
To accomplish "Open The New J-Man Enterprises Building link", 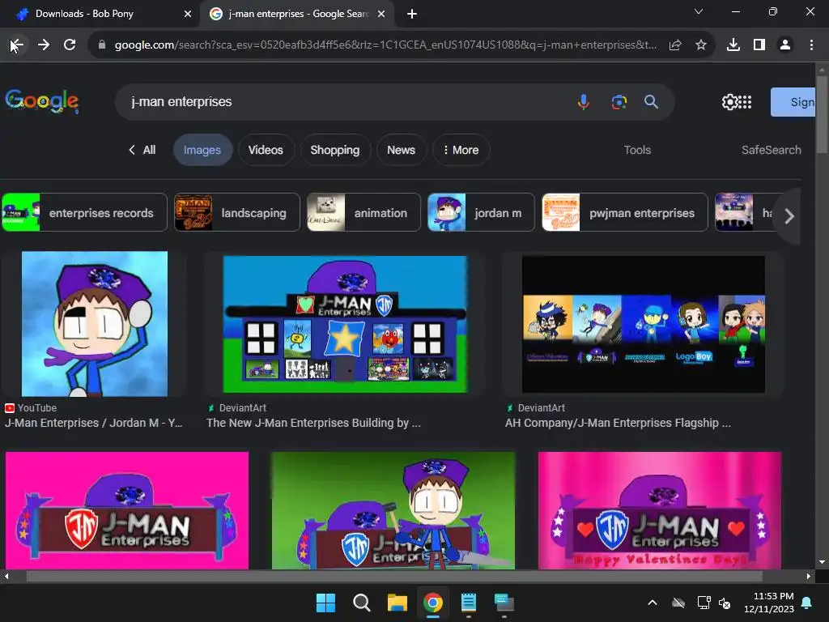I will tap(313, 423).
